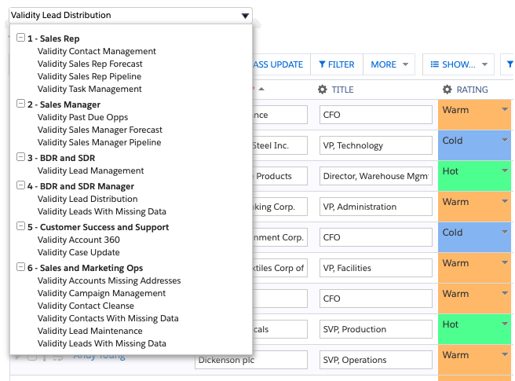Edit the VP, Technology title field
The height and width of the screenshot is (381, 515).
(376, 145)
